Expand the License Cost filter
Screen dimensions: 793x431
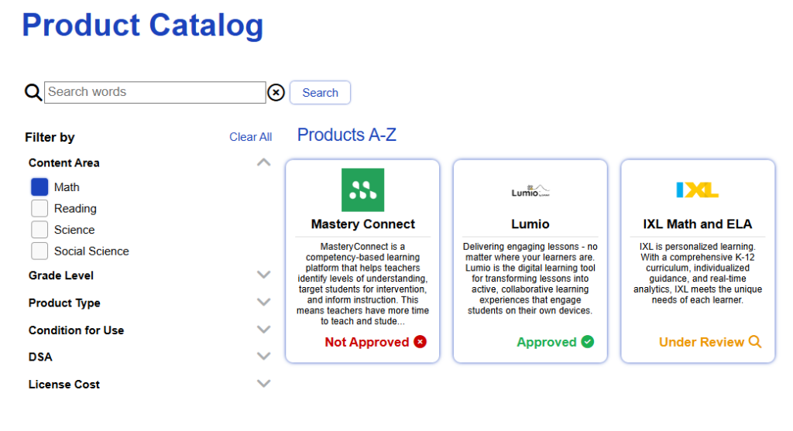pyautogui.click(x=263, y=384)
